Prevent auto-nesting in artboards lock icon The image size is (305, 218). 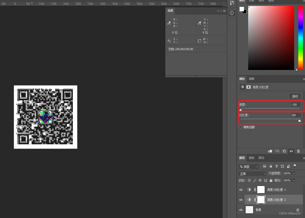tap(265, 180)
